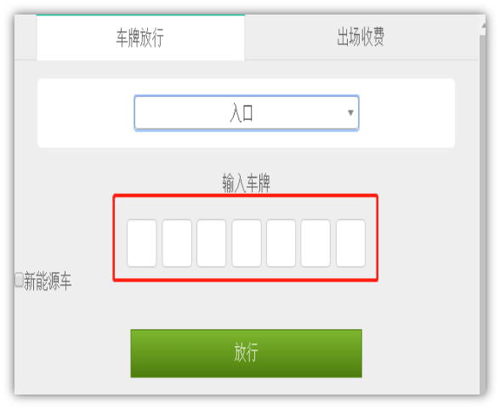Click the dropdown arrow beside 入口

click(350, 112)
